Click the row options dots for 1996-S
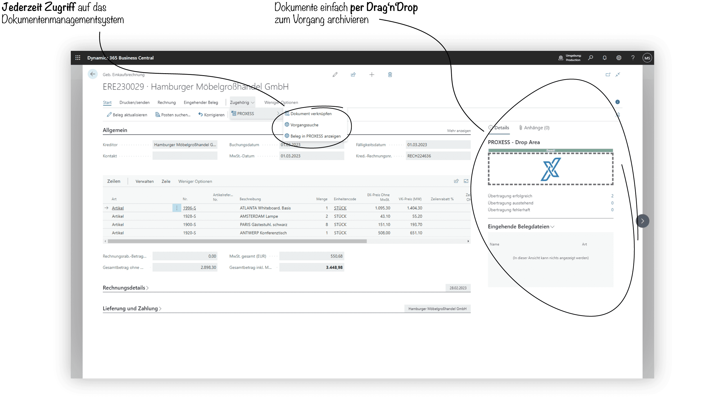The width and height of the screenshot is (725, 407). point(177,208)
